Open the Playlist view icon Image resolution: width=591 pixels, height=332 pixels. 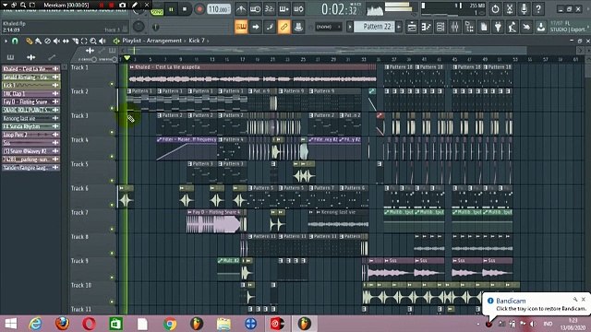[x=412, y=27]
